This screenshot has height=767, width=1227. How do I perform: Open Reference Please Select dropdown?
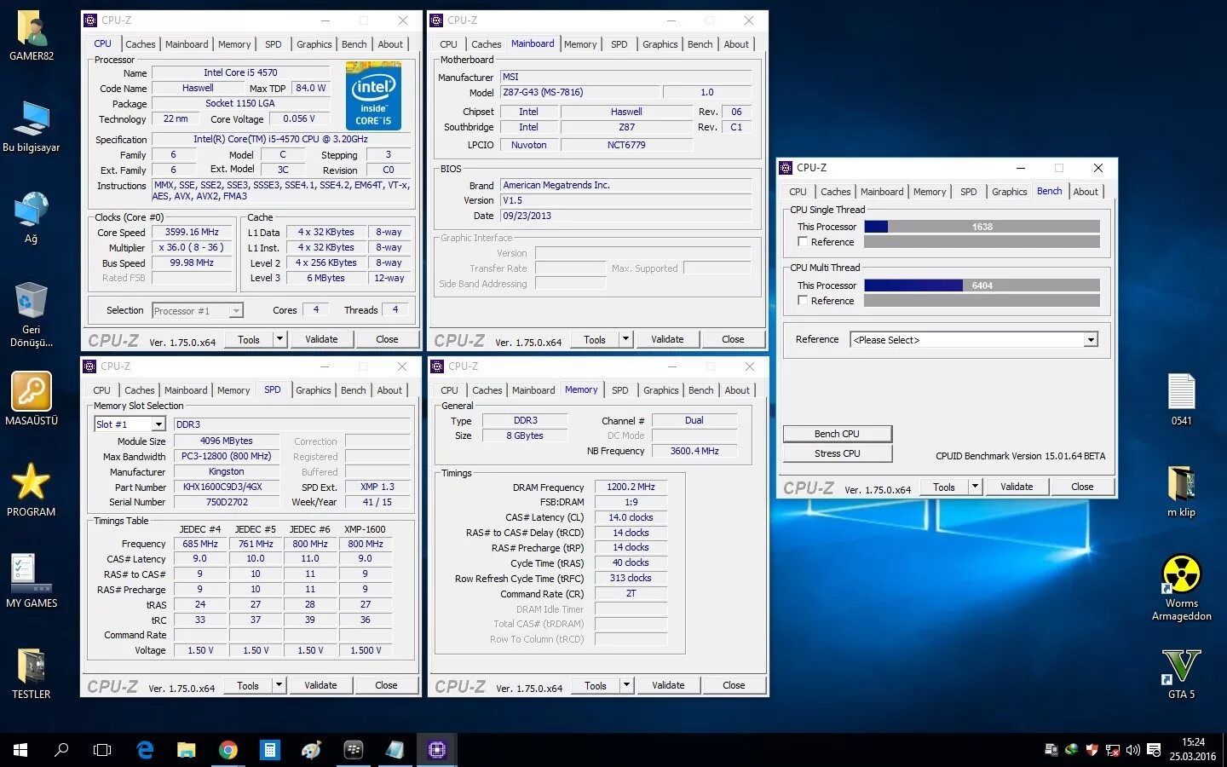(974, 340)
